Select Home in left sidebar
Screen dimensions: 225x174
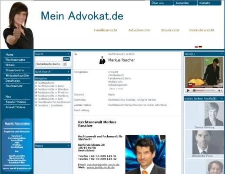pyautogui.click(x=10, y=54)
